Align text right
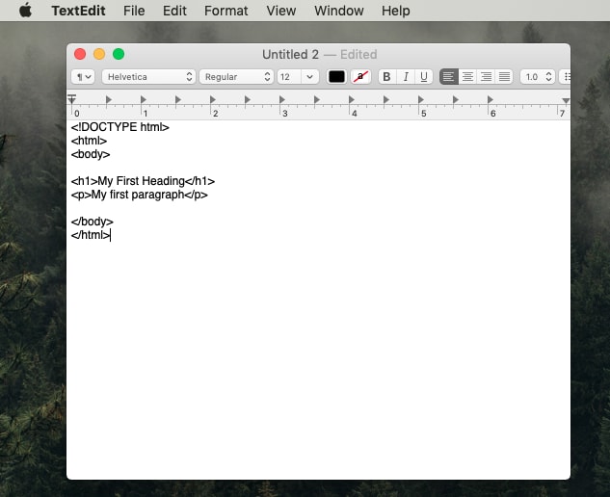 [x=486, y=77]
